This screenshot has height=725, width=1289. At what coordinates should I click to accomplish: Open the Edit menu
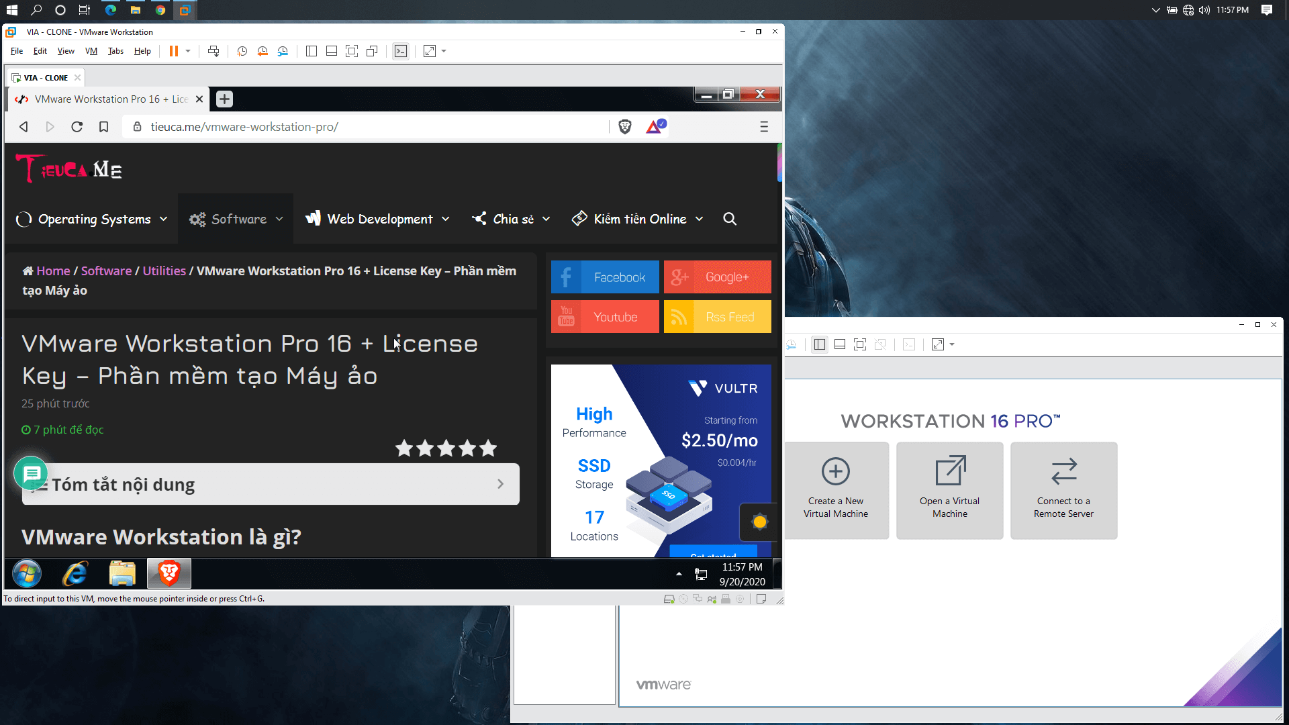coord(40,51)
